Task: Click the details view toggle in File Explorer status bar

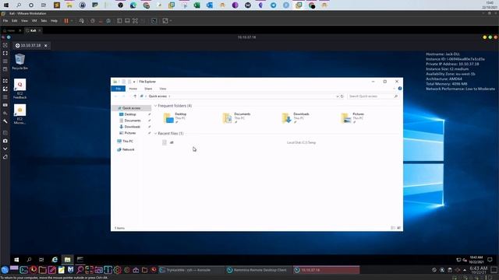Action: (x=393, y=228)
